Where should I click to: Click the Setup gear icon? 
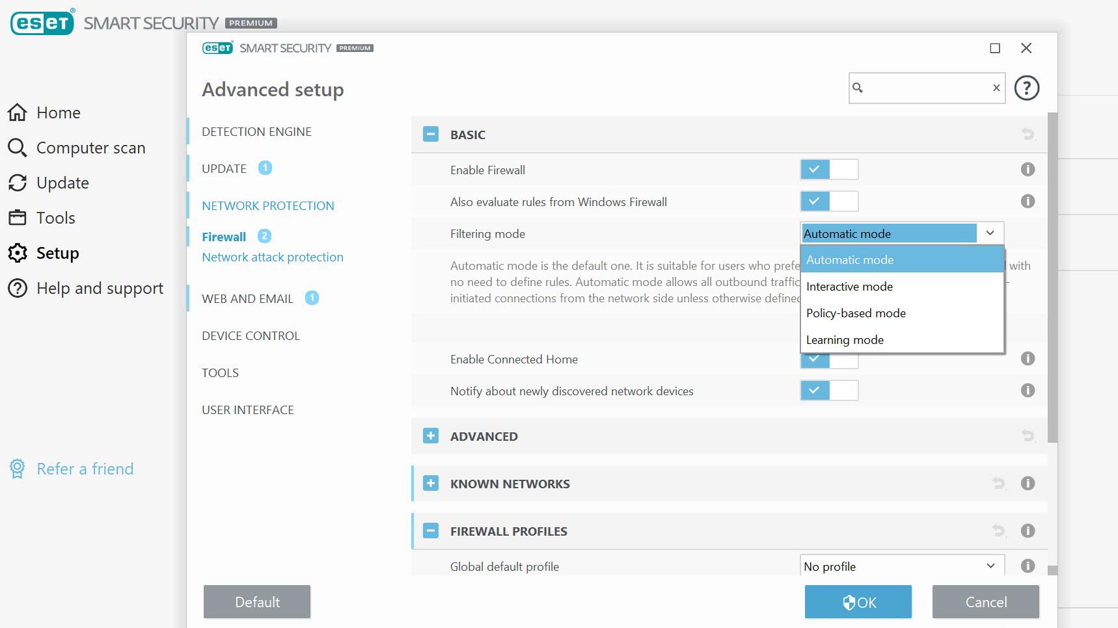pos(18,253)
